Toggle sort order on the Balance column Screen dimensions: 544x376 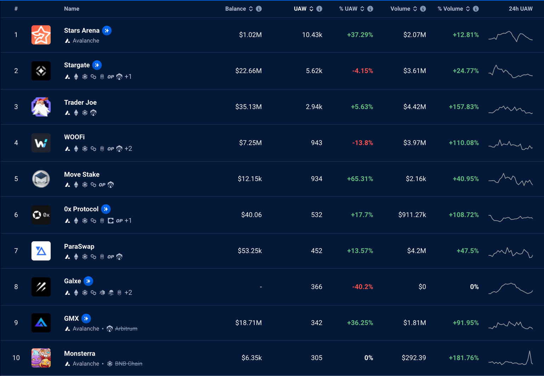coord(251,8)
